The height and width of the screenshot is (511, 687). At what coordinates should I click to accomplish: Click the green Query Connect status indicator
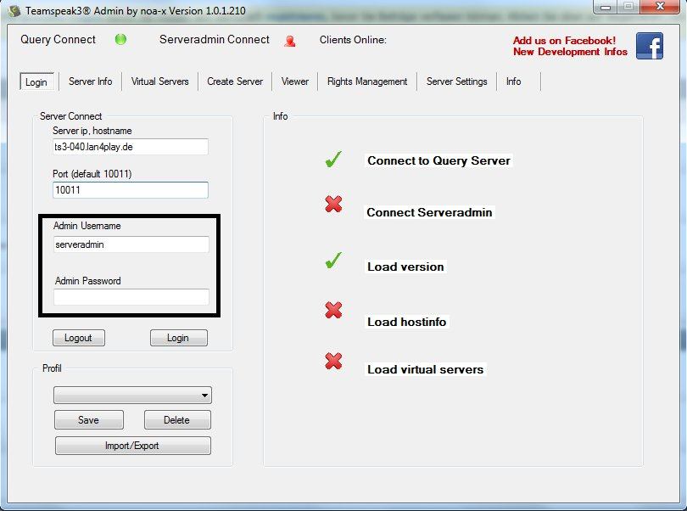pyautogui.click(x=120, y=40)
